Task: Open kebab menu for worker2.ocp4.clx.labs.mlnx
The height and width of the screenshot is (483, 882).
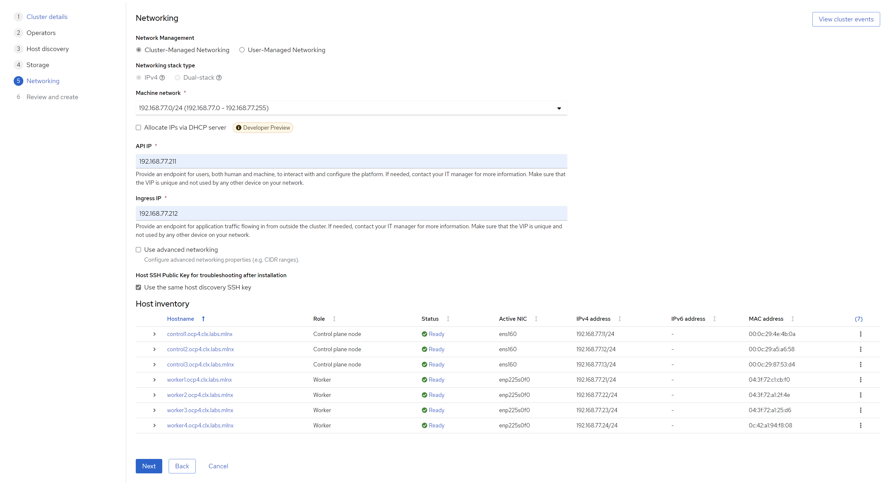Action: point(860,395)
